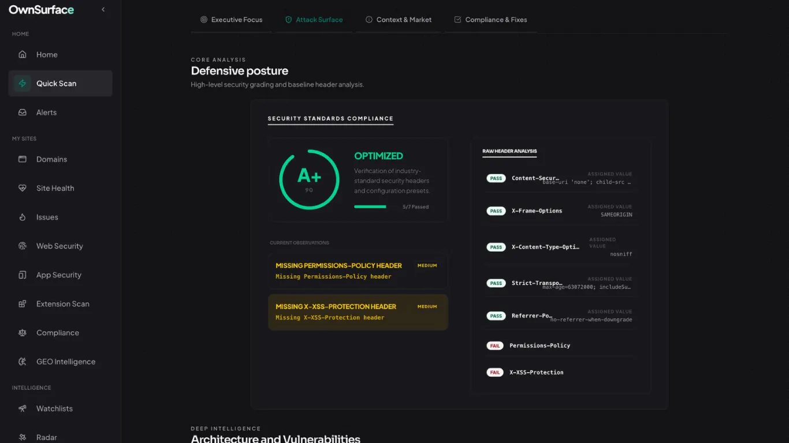Image resolution: width=789 pixels, height=443 pixels.
Task: Open Missing Permissions-Policy Header observation
Action: click(358, 271)
